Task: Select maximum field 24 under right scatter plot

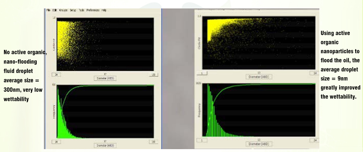Action: click(x=314, y=73)
